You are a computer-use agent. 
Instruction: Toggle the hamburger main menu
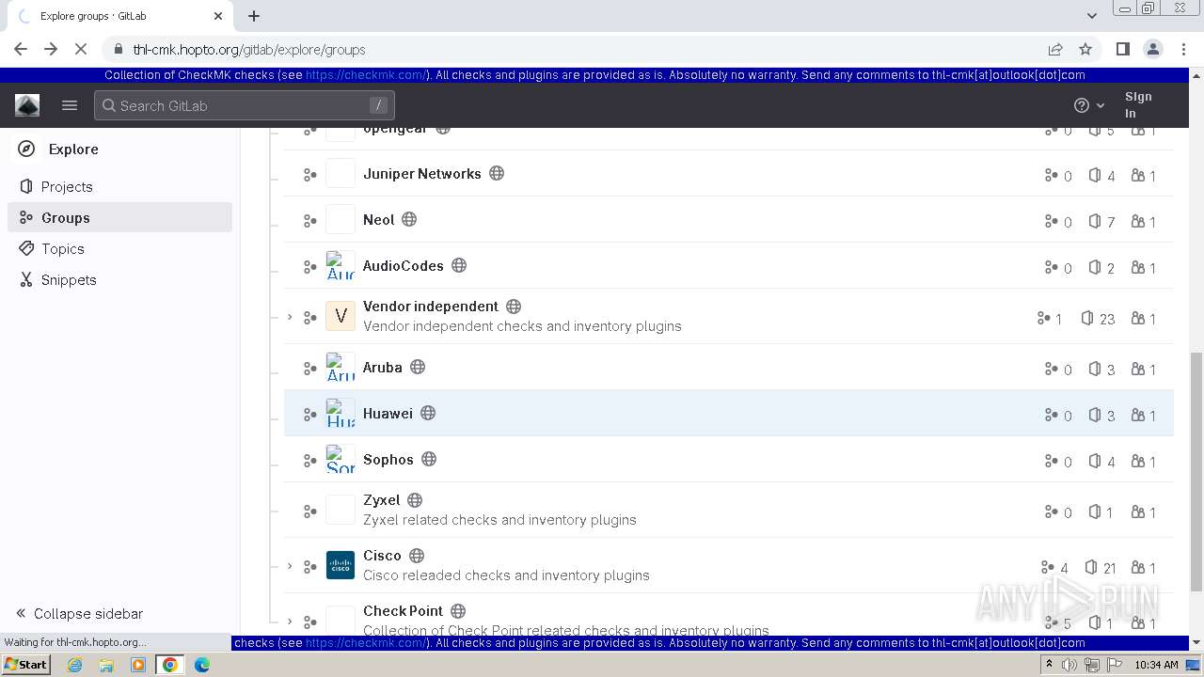[x=70, y=105]
